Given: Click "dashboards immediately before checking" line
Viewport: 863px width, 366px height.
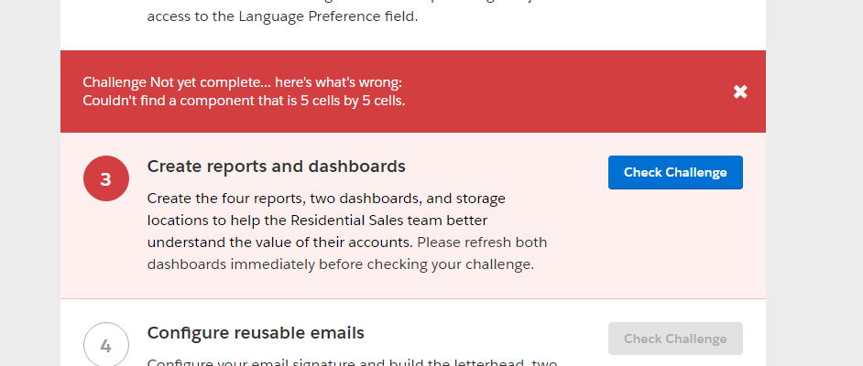Looking at the screenshot, I should click(x=340, y=264).
